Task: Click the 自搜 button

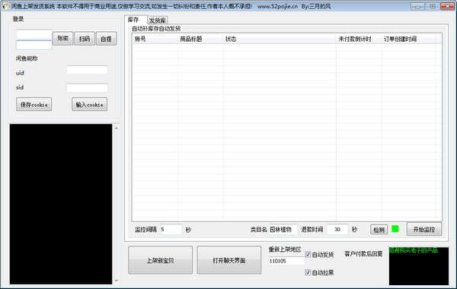Action: (x=107, y=39)
